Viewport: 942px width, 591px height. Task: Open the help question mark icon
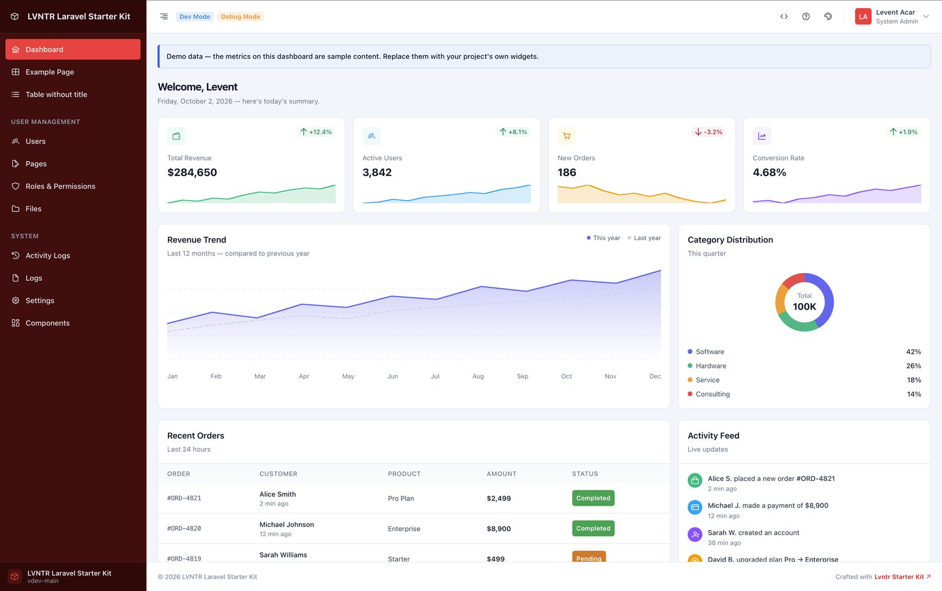[806, 16]
